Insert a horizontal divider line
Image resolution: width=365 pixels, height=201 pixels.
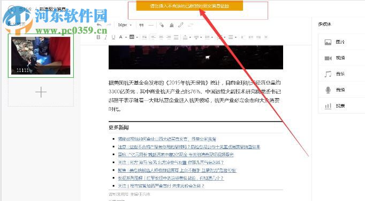pos(151,25)
